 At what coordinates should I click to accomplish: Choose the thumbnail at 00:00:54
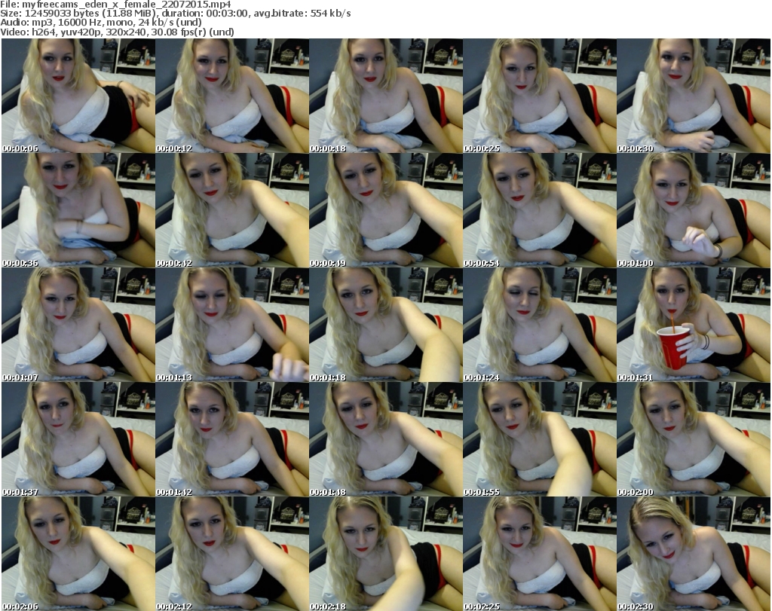(540, 210)
